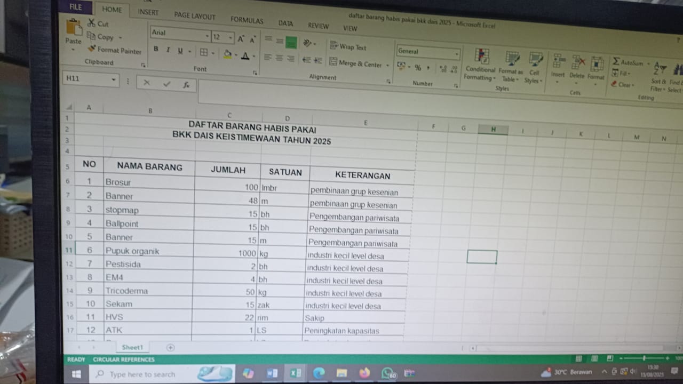
Task: Select the Sheet1 worksheet tab
Action: [x=132, y=347]
